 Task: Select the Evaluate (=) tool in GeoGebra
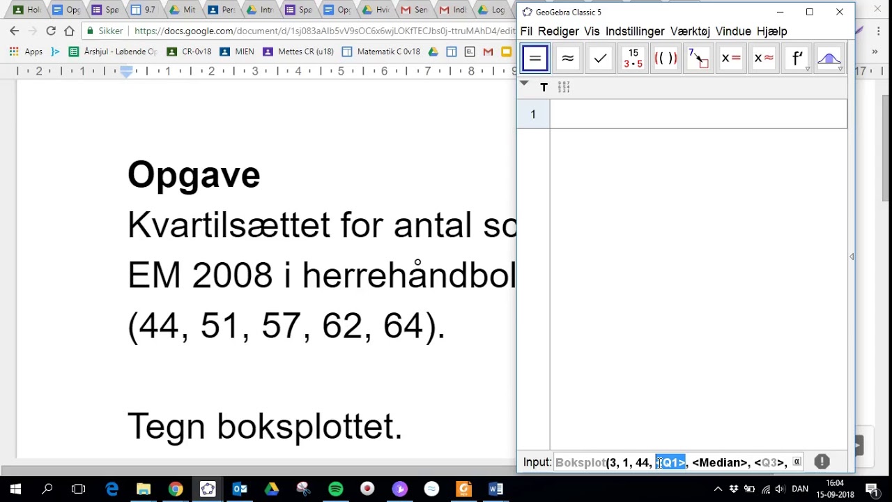(535, 59)
